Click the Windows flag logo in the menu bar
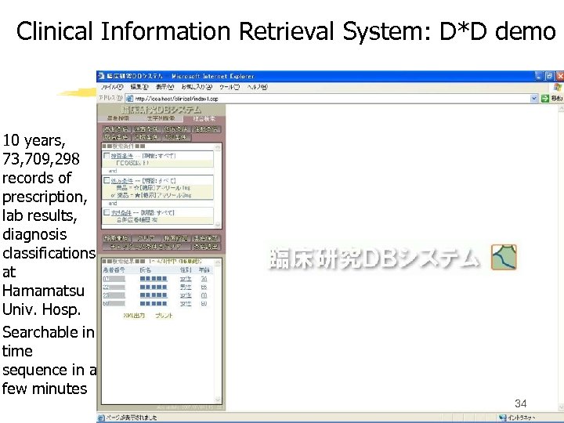The image size is (564, 423). [558, 87]
